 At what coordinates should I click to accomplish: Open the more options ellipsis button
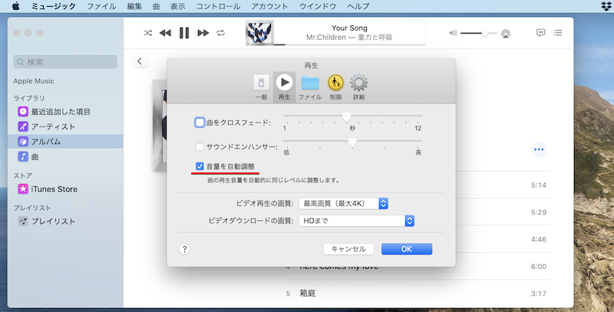click(539, 149)
